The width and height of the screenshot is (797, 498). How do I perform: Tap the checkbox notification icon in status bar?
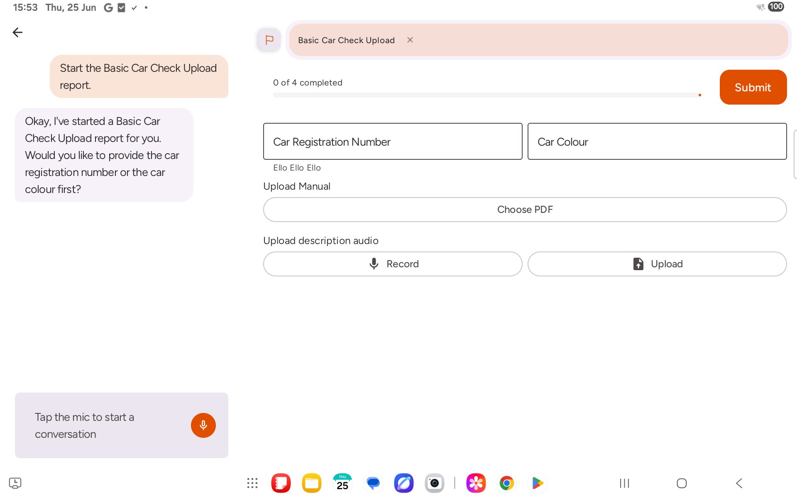coord(121,7)
